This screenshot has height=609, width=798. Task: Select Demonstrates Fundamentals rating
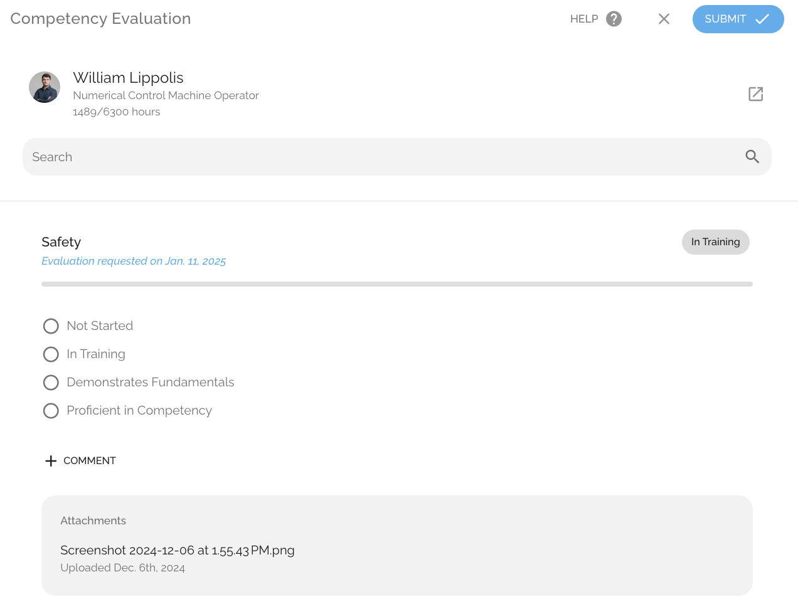coord(51,382)
